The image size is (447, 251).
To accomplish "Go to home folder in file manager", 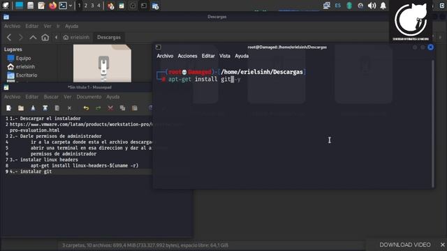I will pyautogui.click(x=45, y=37).
